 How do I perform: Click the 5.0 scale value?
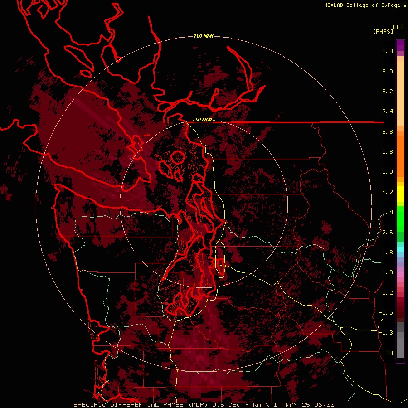point(388,172)
